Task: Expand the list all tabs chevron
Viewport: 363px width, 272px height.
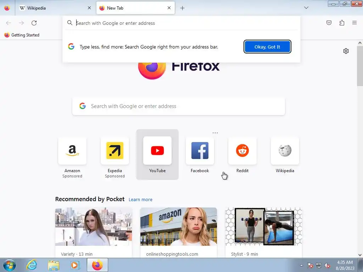Action: coord(306,8)
